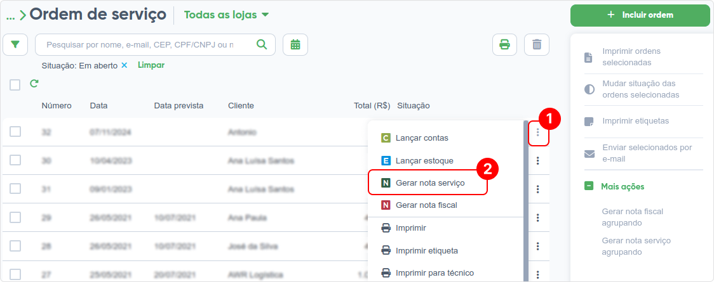
Task: Focus the search by name input field
Action: tap(140, 44)
